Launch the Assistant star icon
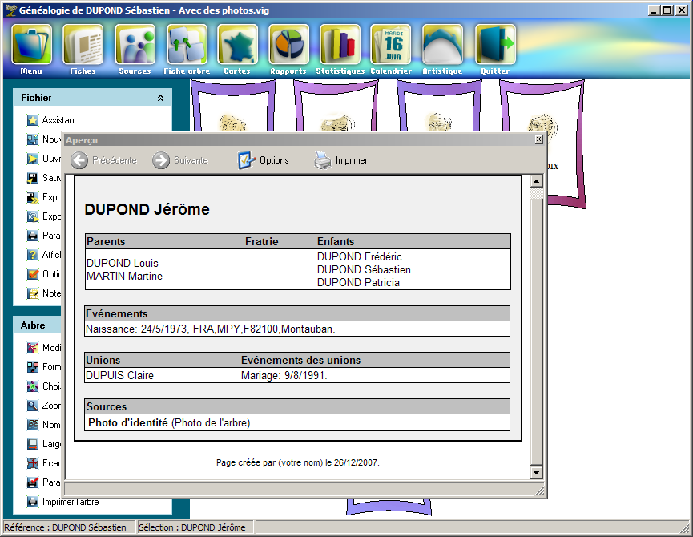The image size is (693, 537). (32, 120)
